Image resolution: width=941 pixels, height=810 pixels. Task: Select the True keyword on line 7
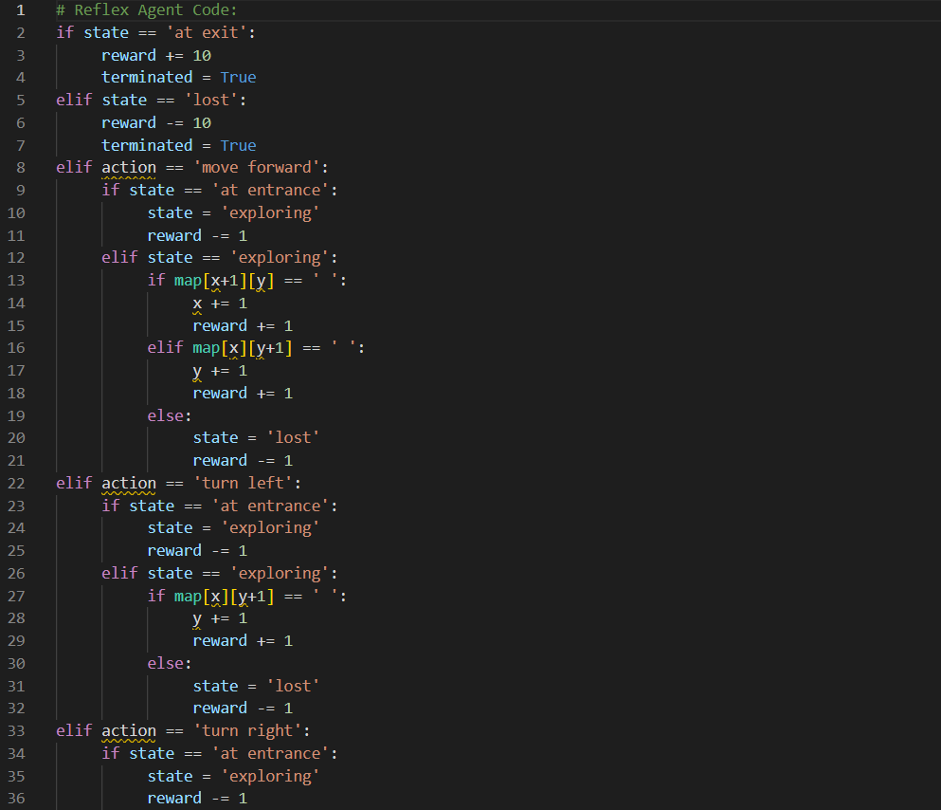238,144
